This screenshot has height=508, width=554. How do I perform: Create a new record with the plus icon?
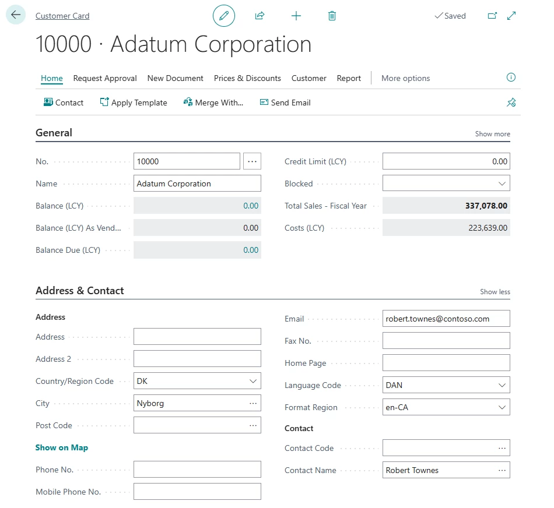(x=296, y=16)
